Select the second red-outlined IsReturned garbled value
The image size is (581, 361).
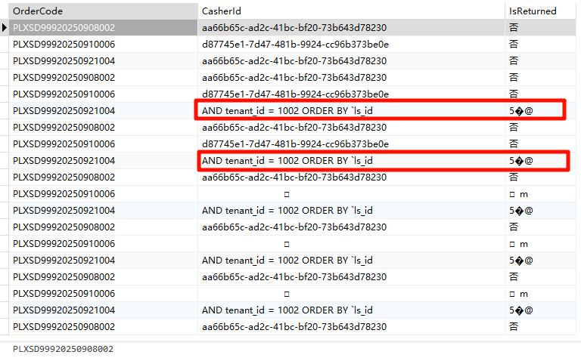(x=521, y=161)
